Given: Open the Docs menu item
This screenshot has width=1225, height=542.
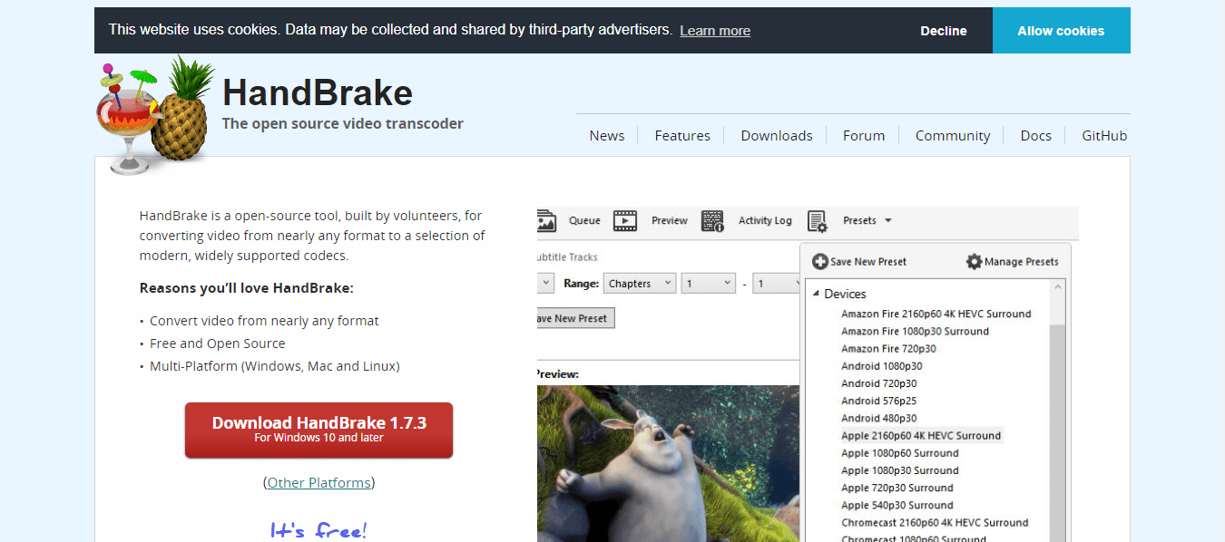Looking at the screenshot, I should pos(1035,136).
